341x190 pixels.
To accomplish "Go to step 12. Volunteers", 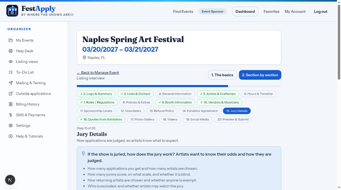I will [131, 111].
